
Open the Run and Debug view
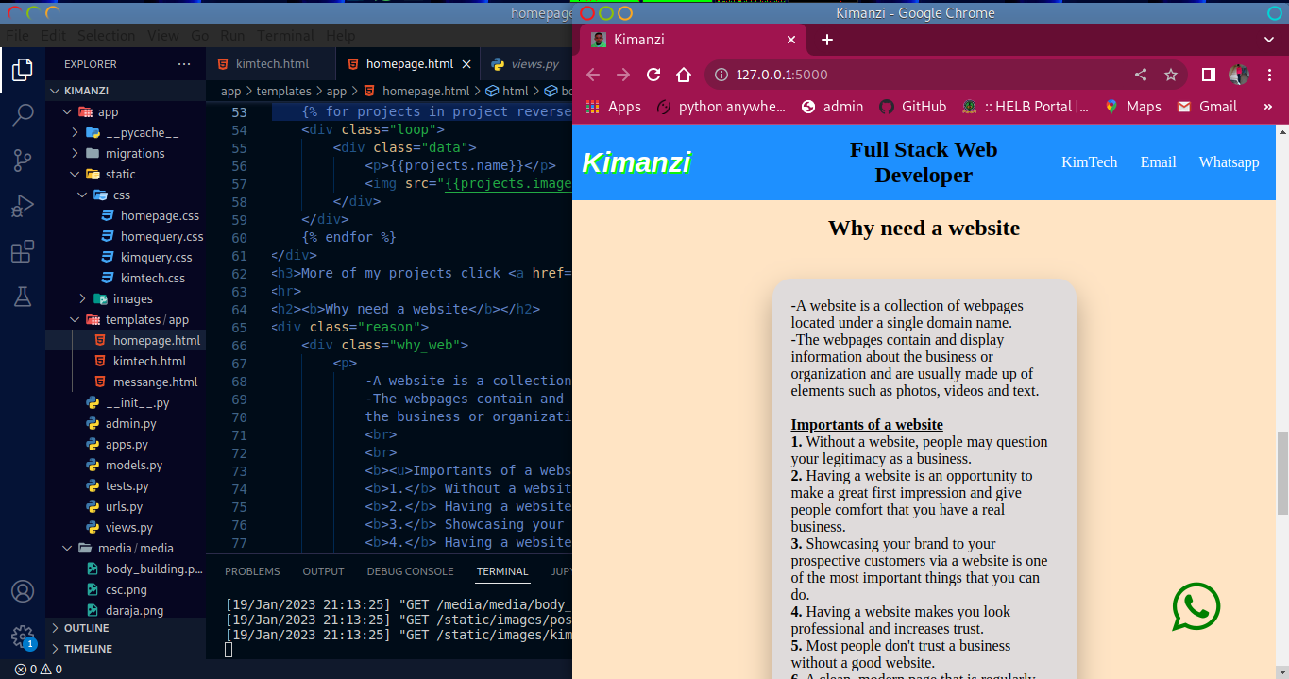coord(23,206)
